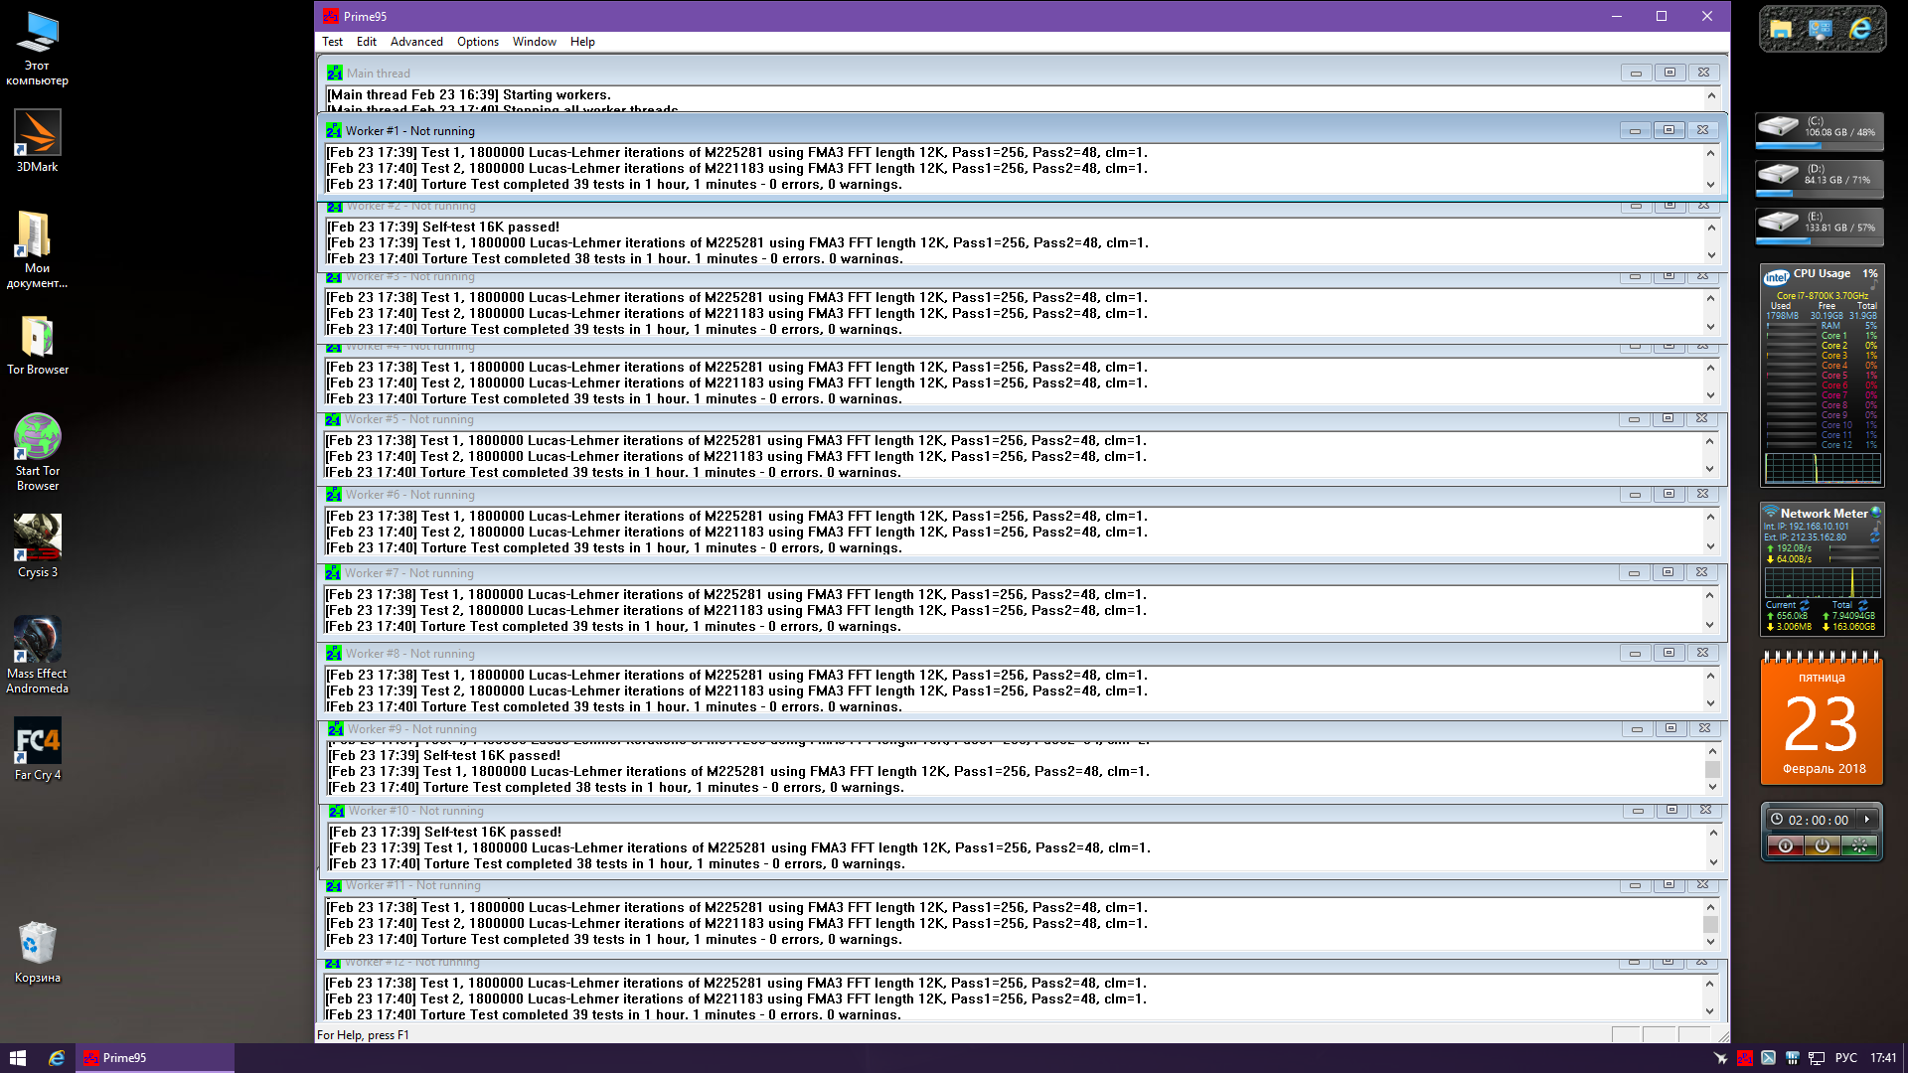Click the РУС language indicator in taskbar
This screenshot has width=1908, height=1073.
(x=1845, y=1058)
